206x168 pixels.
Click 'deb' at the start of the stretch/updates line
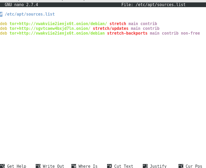coord(3,29)
